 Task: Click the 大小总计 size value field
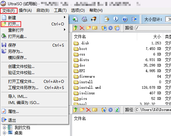pos(168,19)
